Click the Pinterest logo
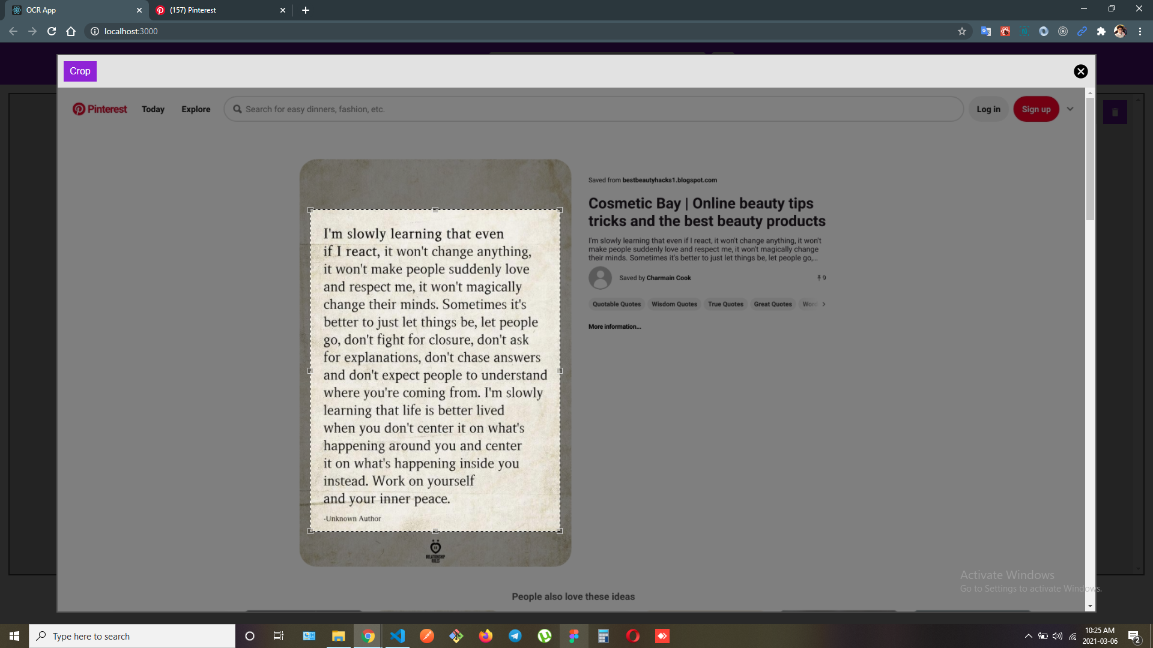 click(100, 109)
